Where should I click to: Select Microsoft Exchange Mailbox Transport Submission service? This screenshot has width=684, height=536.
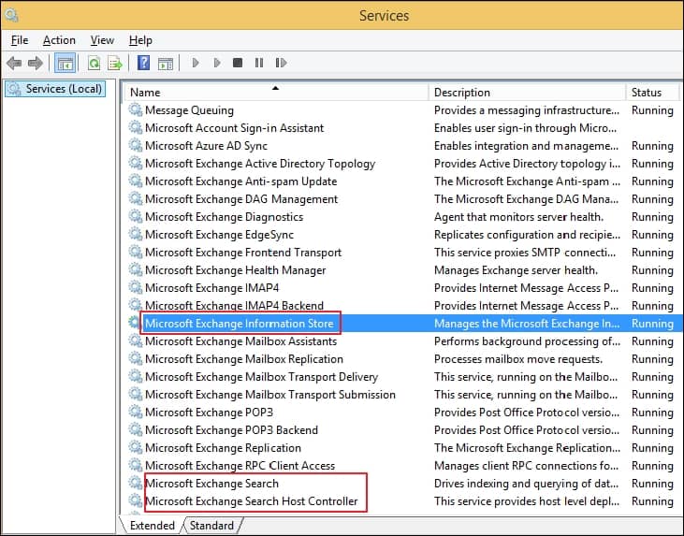[270, 395]
